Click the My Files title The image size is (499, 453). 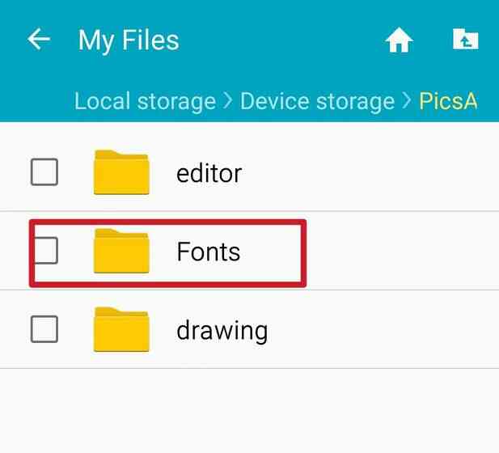(129, 40)
